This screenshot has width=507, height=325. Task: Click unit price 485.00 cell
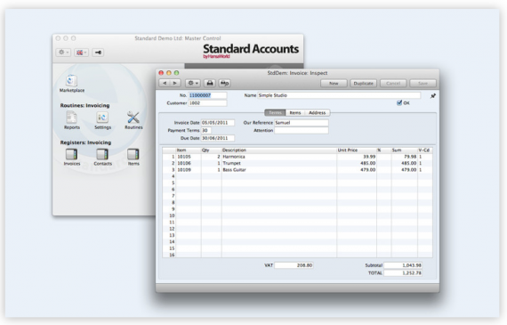[x=357, y=163]
